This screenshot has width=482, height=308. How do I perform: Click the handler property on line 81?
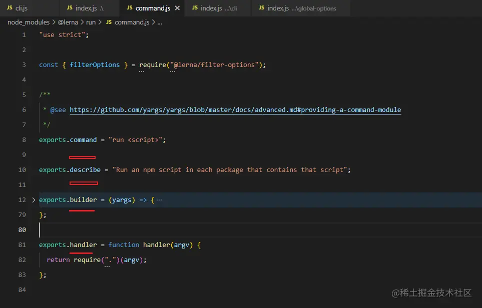click(83, 244)
